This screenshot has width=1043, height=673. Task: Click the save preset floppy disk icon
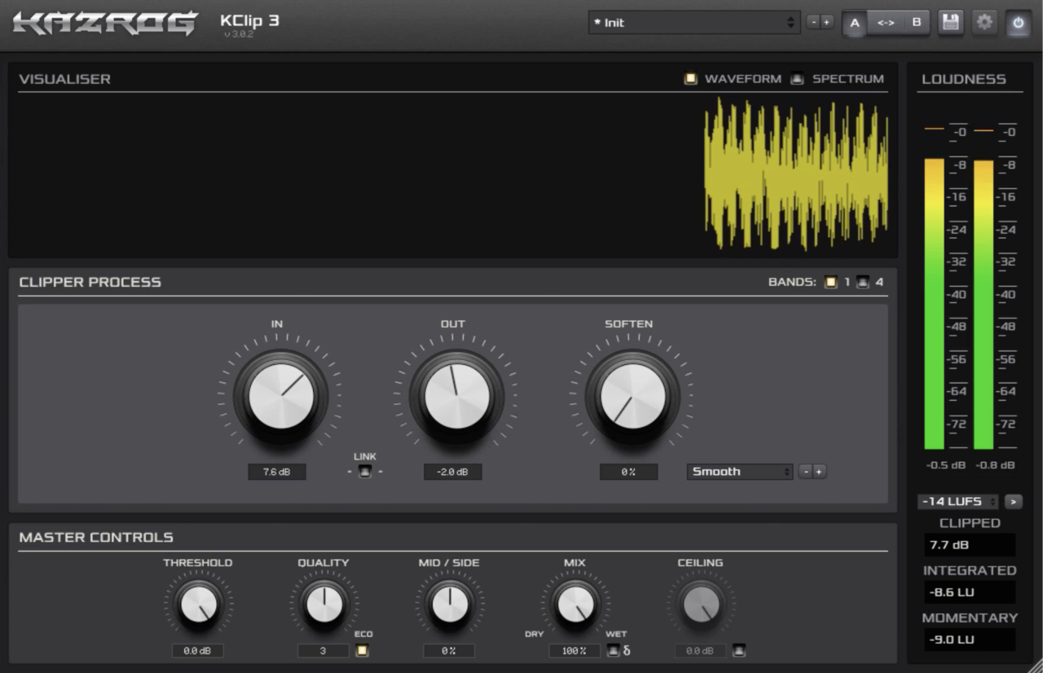pyautogui.click(x=950, y=22)
